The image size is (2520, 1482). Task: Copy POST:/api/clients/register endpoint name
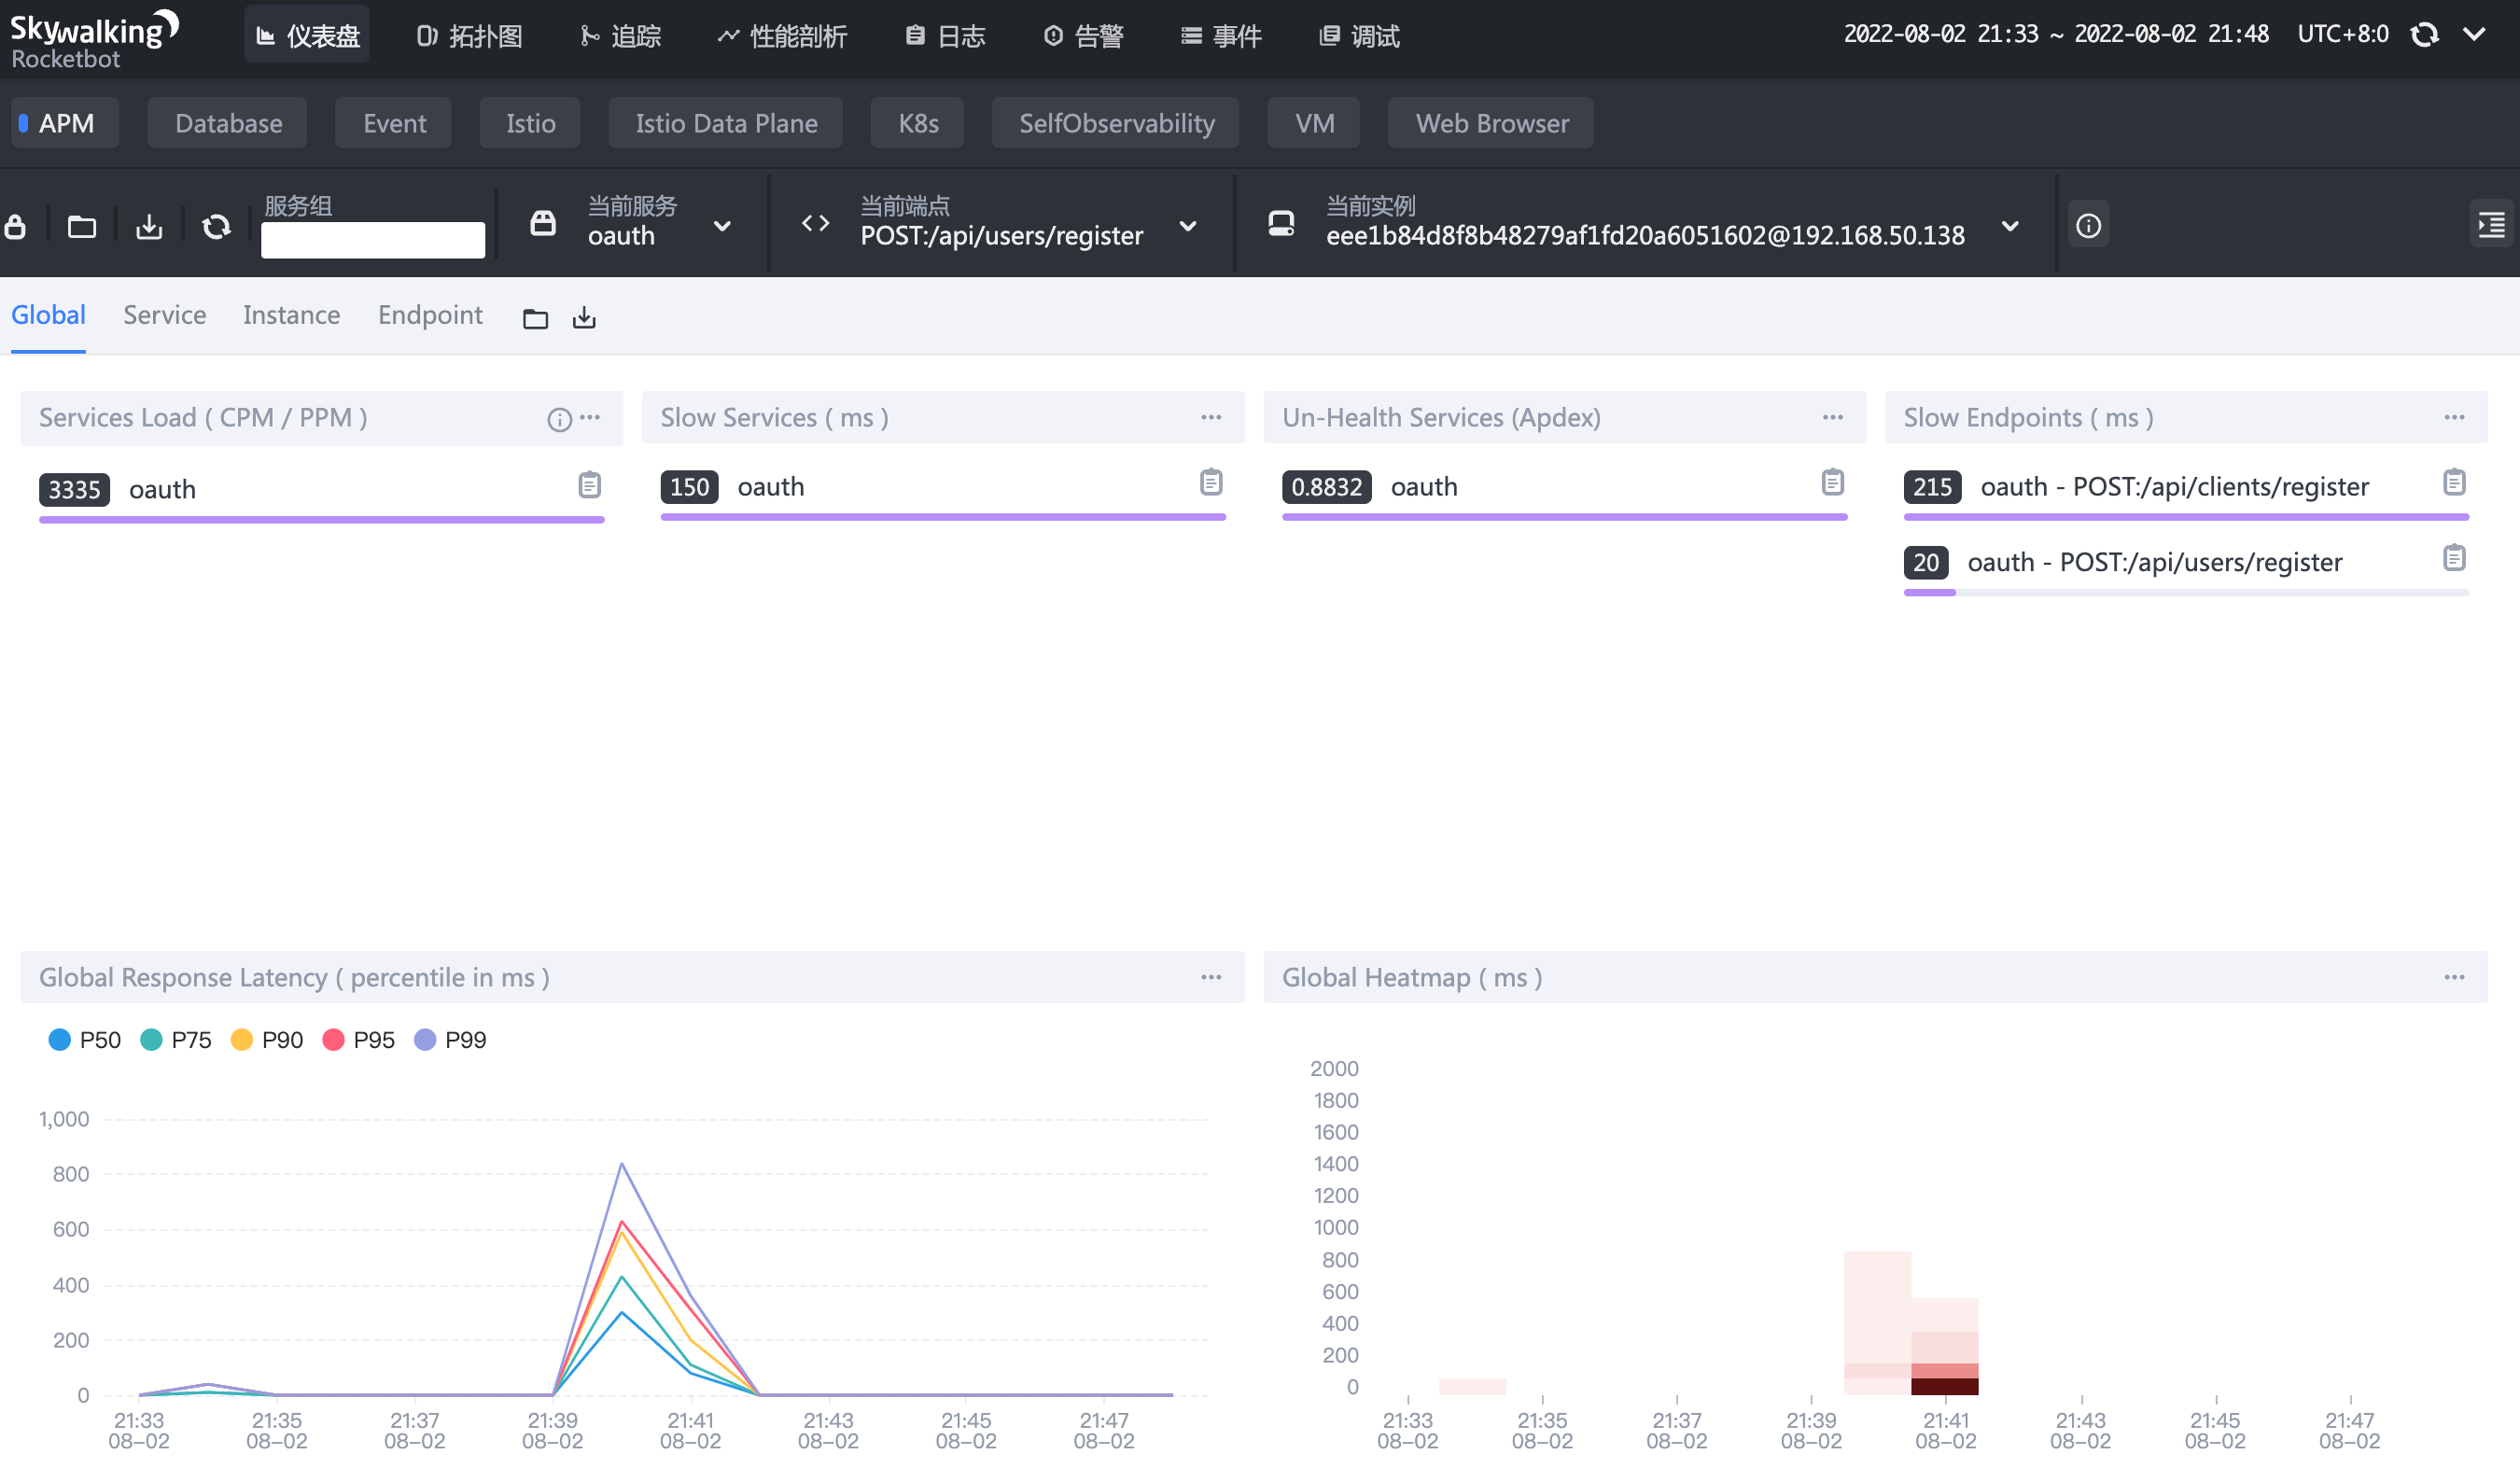click(2454, 482)
